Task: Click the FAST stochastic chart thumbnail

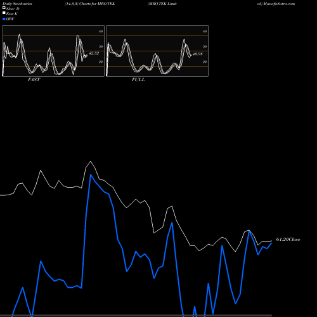Action: click(x=53, y=51)
